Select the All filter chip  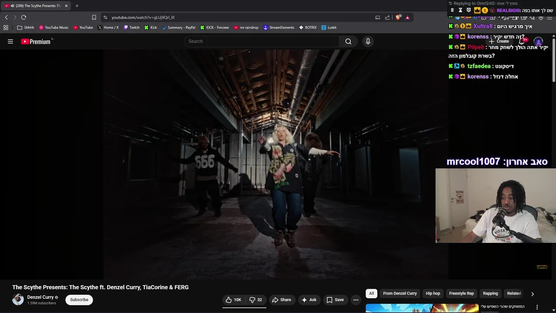tap(371, 293)
